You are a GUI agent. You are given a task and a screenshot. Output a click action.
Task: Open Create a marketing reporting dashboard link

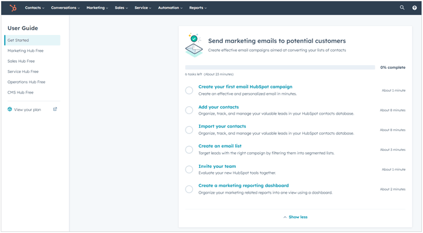[244, 185]
